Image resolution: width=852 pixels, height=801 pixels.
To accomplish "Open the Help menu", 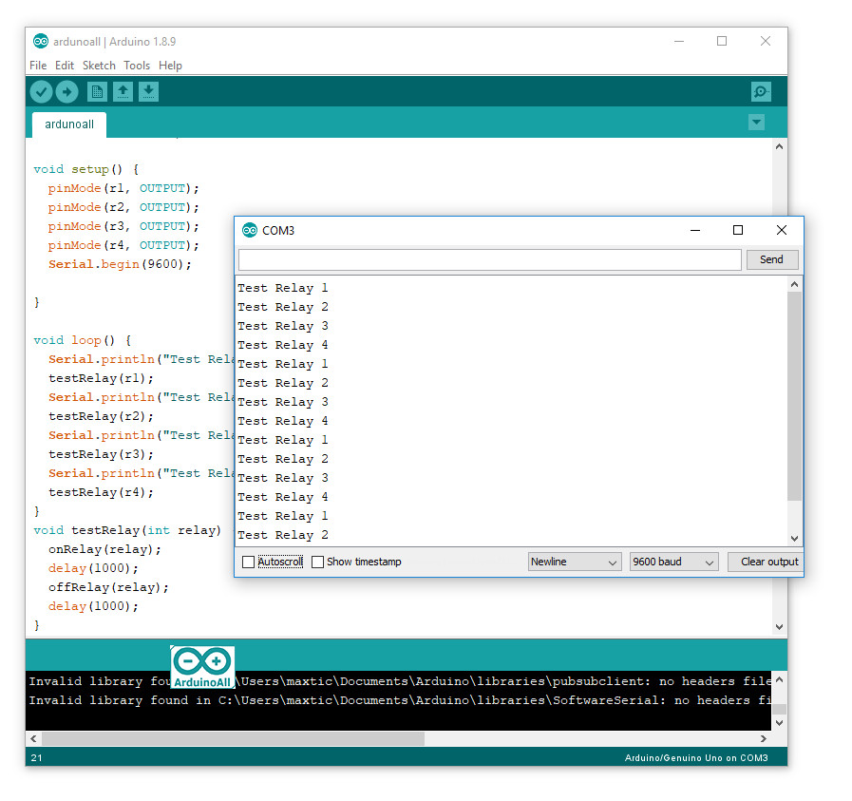I will [170, 66].
